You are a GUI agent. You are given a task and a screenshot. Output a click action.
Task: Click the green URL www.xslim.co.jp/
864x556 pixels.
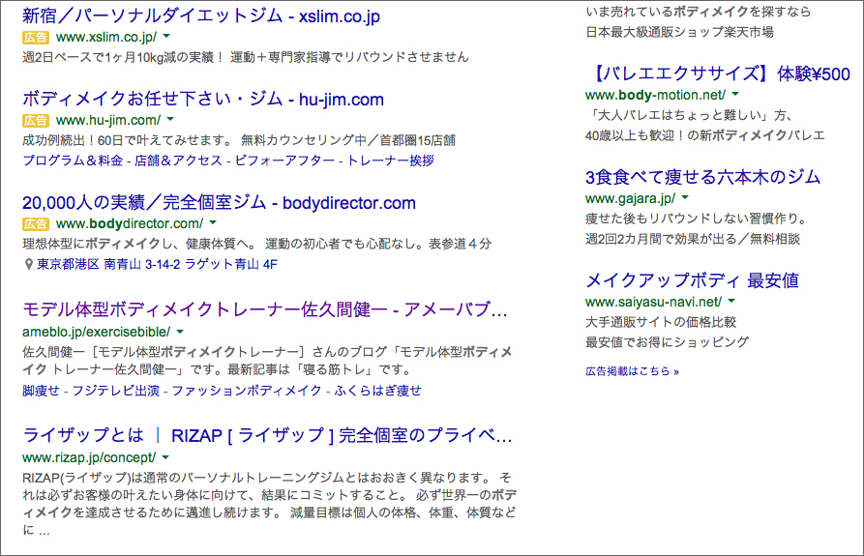click(106, 37)
